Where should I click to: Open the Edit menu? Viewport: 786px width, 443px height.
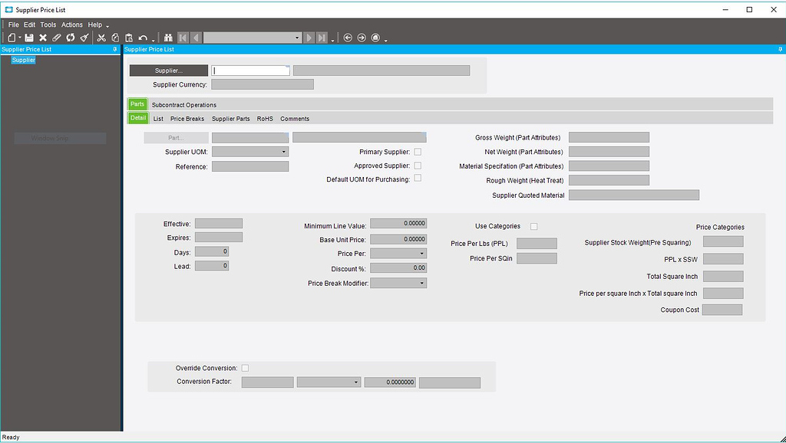point(30,25)
